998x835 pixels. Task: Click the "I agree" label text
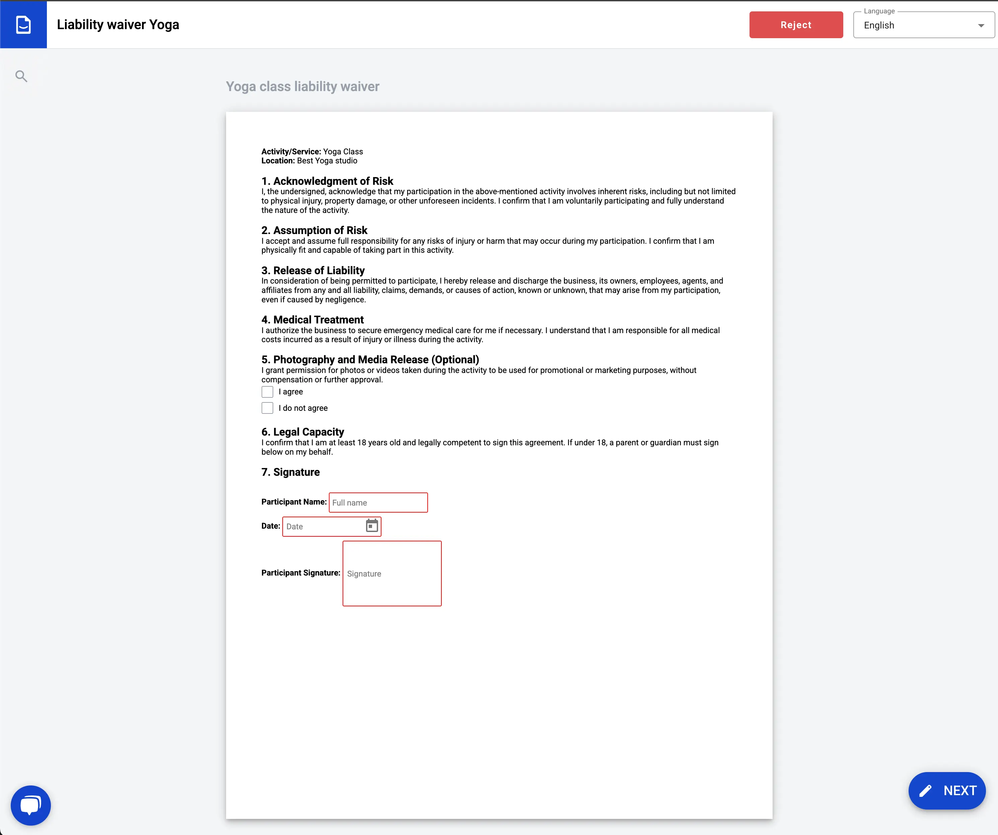pyautogui.click(x=291, y=392)
